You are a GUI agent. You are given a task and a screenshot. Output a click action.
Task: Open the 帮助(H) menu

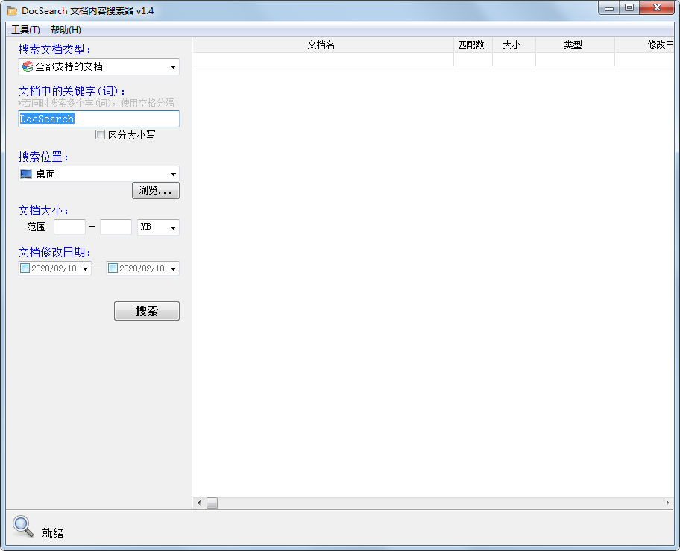point(66,30)
